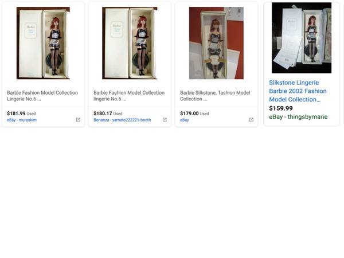Open 'Barbie Silkstone, fashion Model Collection' title
Image resolution: width=344 pixels, height=258 pixels.
(215, 96)
